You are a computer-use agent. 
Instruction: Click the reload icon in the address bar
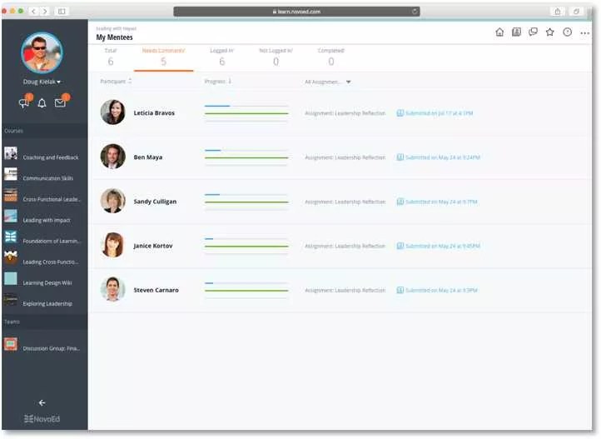(x=415, y=12)
